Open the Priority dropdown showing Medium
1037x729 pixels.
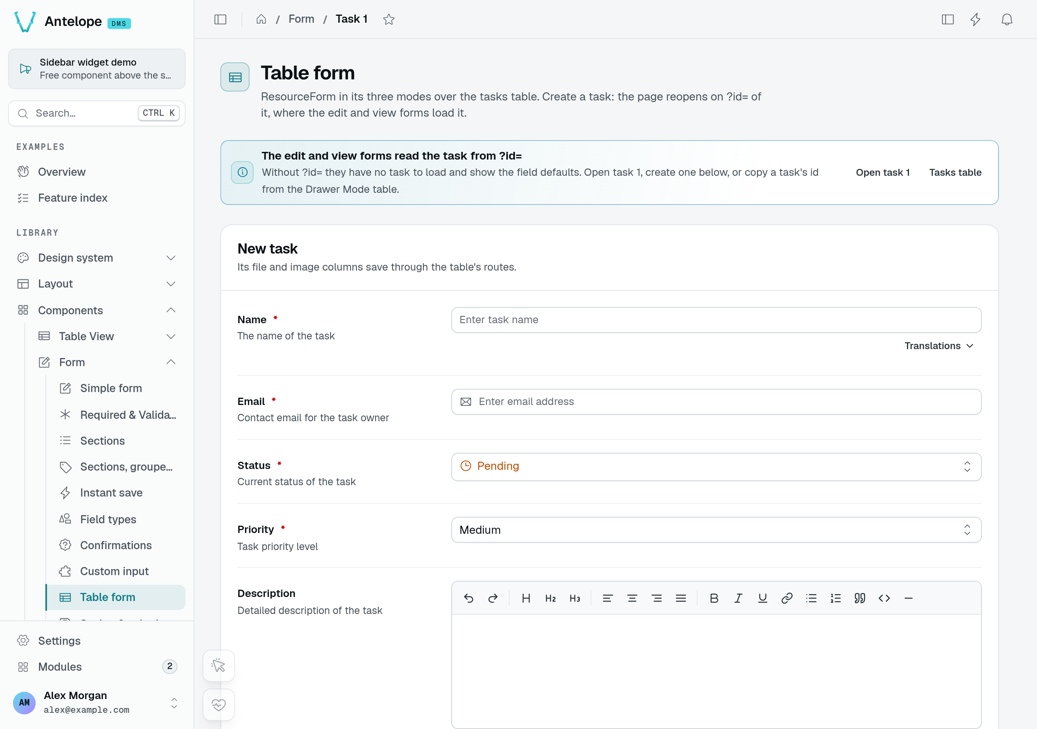click(x=716, y=529)
